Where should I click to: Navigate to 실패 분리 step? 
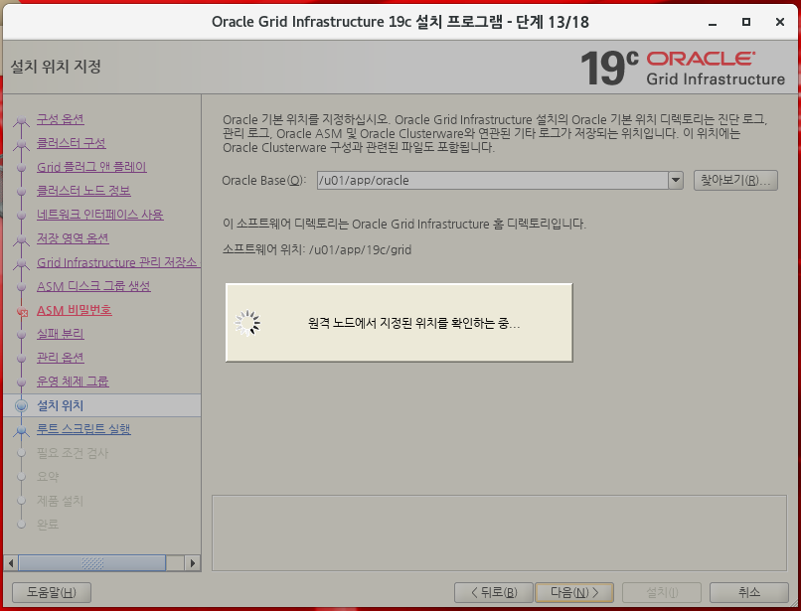(61, 334)
